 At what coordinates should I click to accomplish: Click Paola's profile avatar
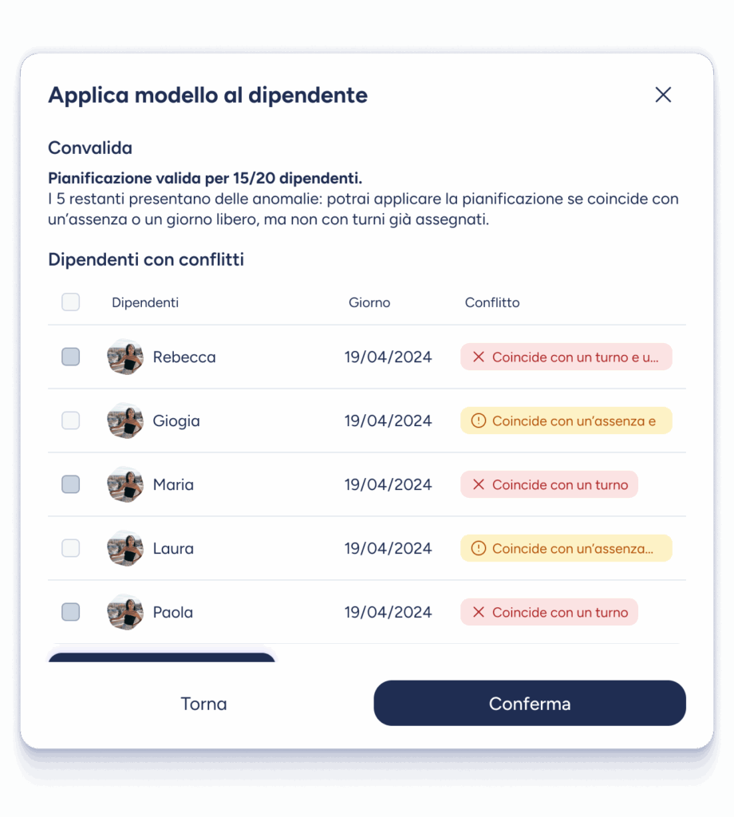point(125,612)
